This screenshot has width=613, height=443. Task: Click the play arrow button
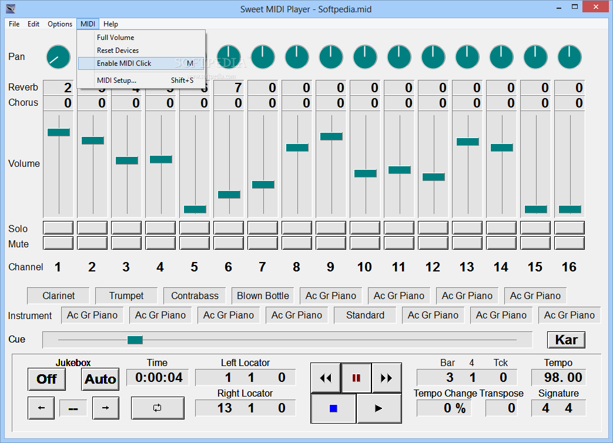[378, 408]
